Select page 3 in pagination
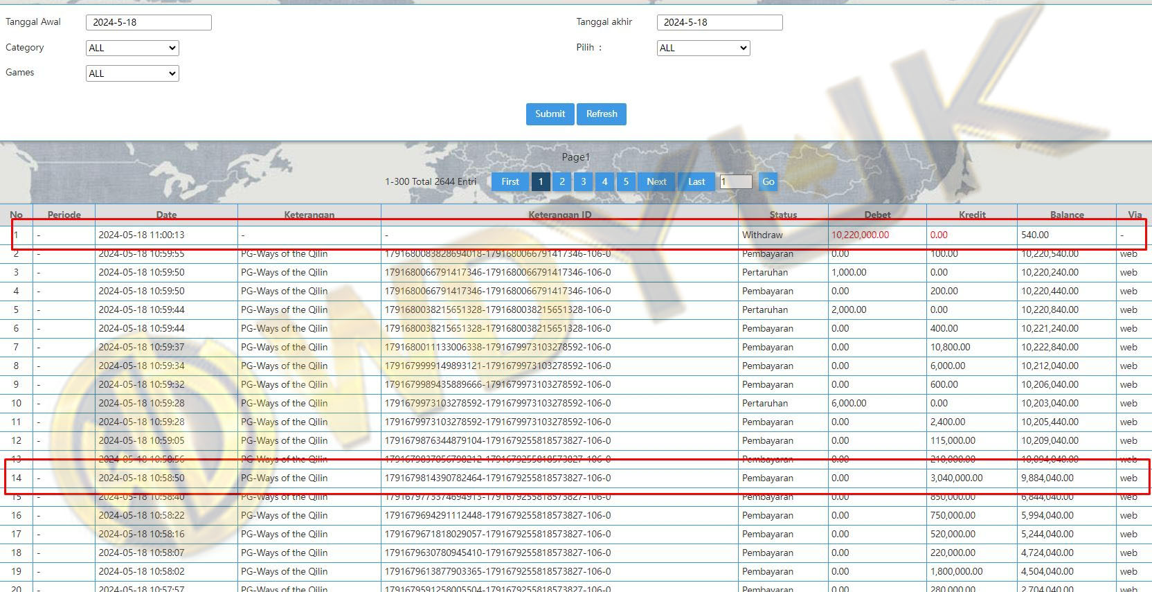Viewport: 1152px width, 592px height. (x=584, y=181)
